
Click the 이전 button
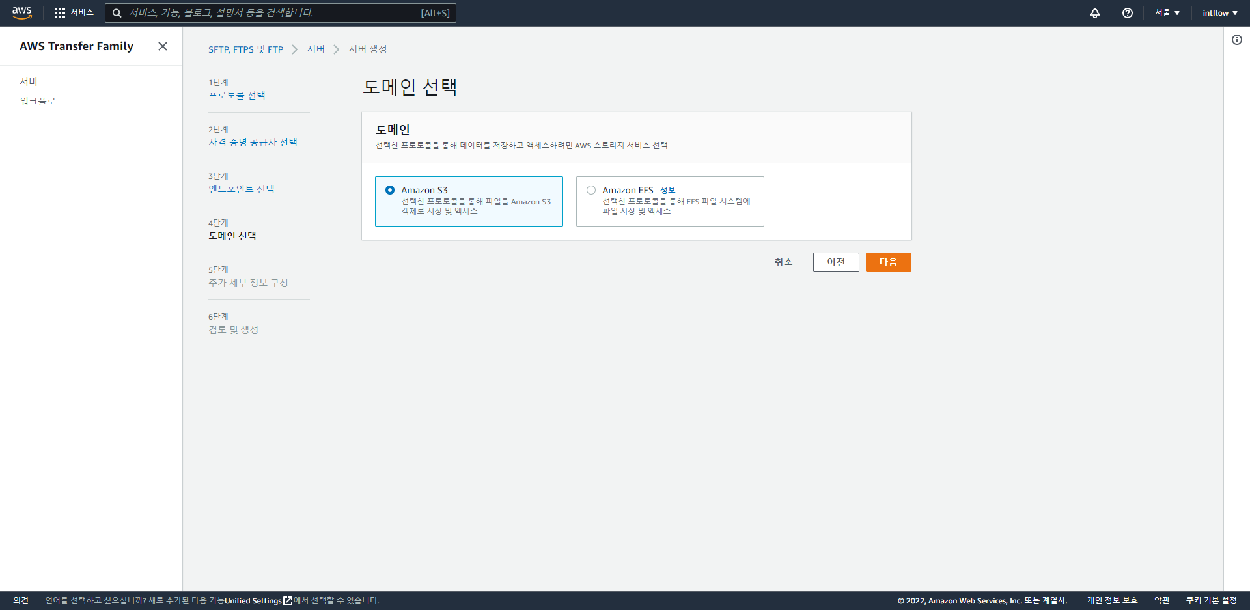coord(836,262)
